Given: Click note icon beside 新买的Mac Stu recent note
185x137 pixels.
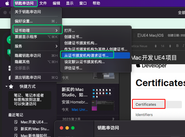Looking at the screenshot, I should [x=16, y=129].
